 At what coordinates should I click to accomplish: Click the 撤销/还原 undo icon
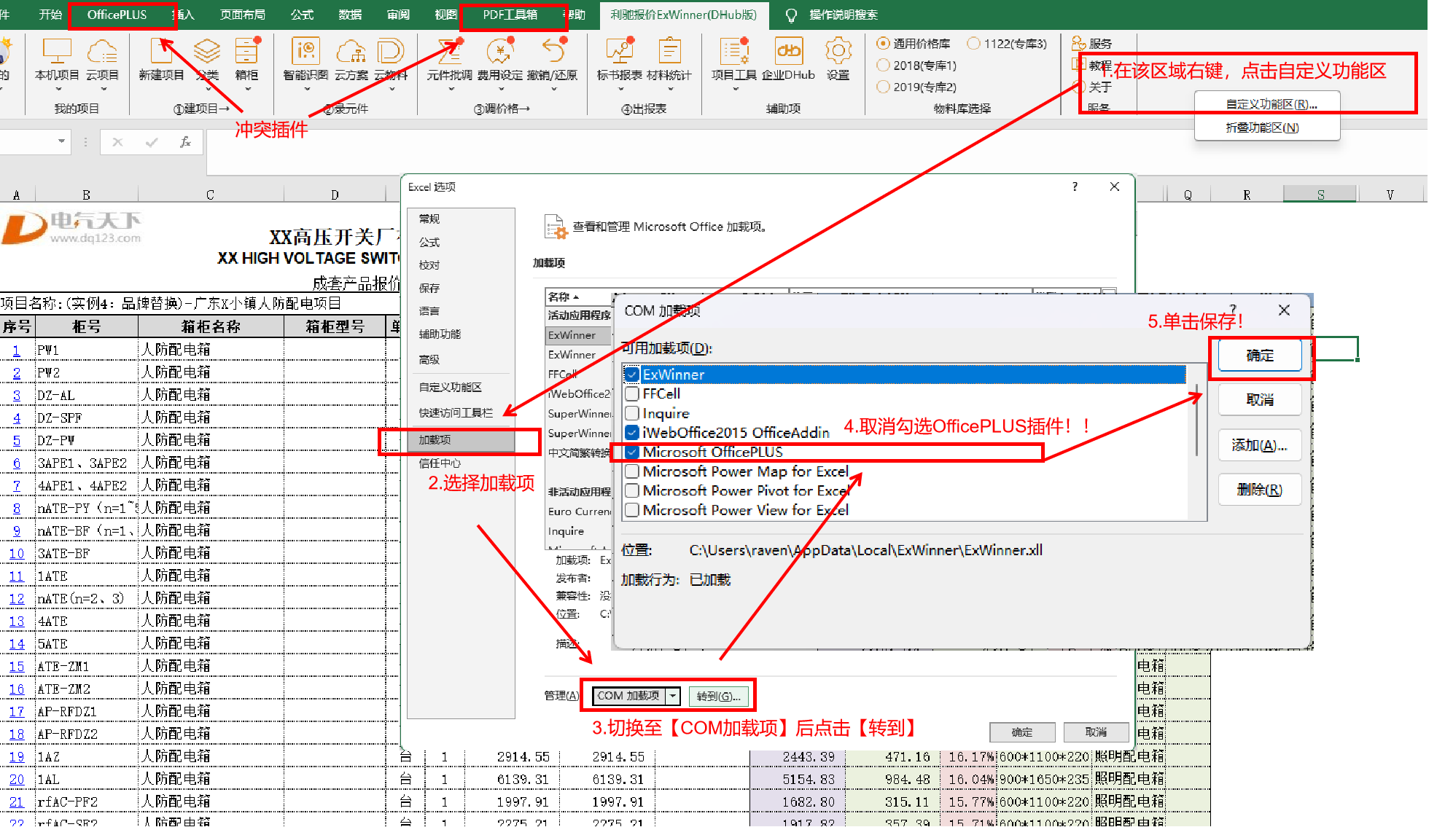click(x=553, y=52)
